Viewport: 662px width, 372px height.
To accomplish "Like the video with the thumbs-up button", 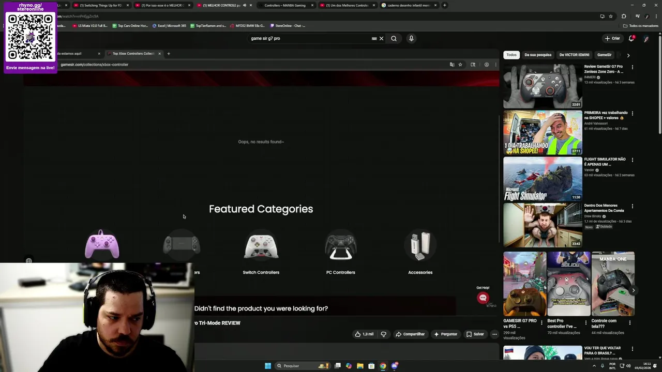I will pos(364,334).
